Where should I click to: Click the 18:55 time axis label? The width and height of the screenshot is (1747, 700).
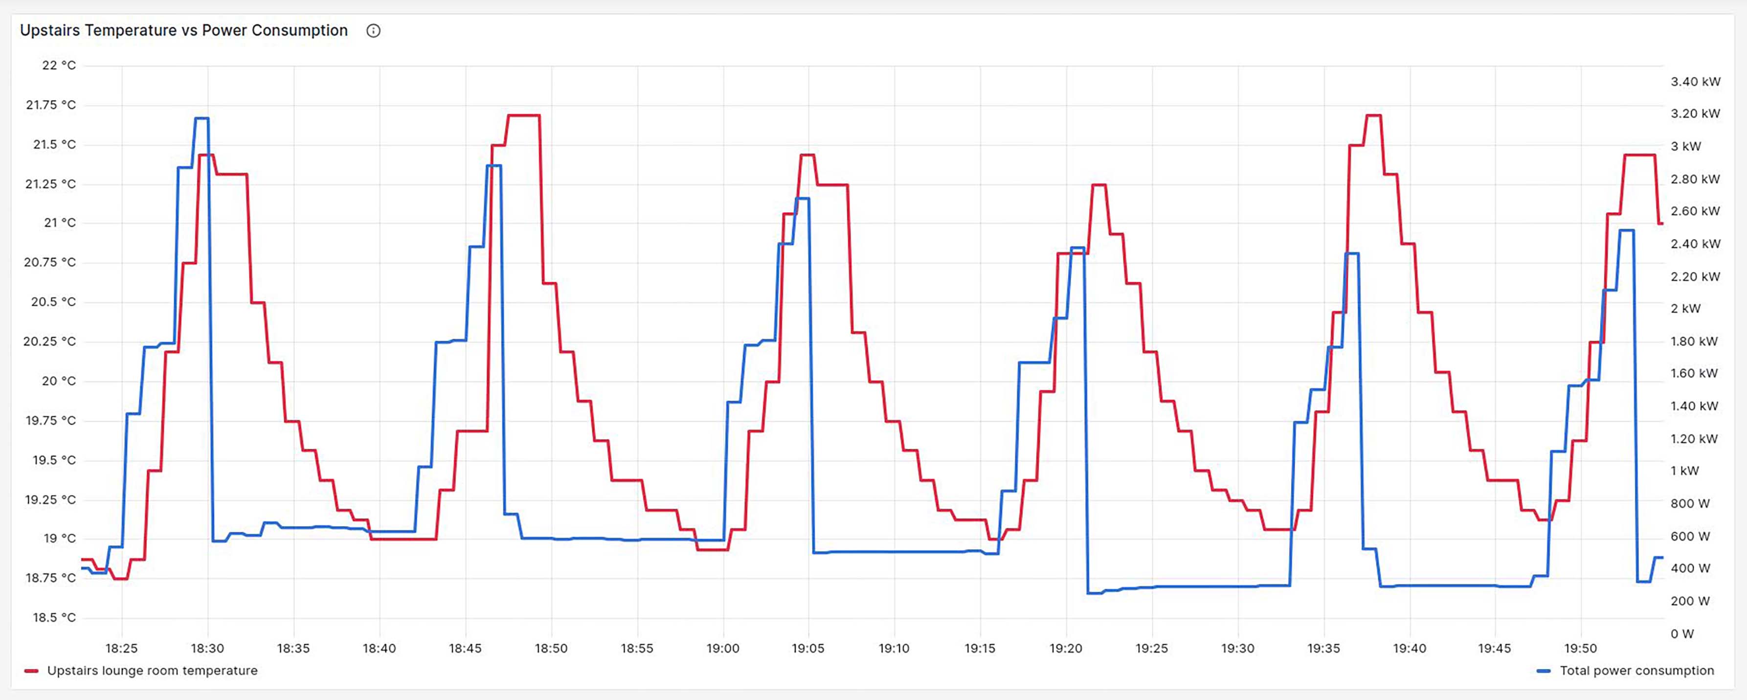tap(637, 649)
